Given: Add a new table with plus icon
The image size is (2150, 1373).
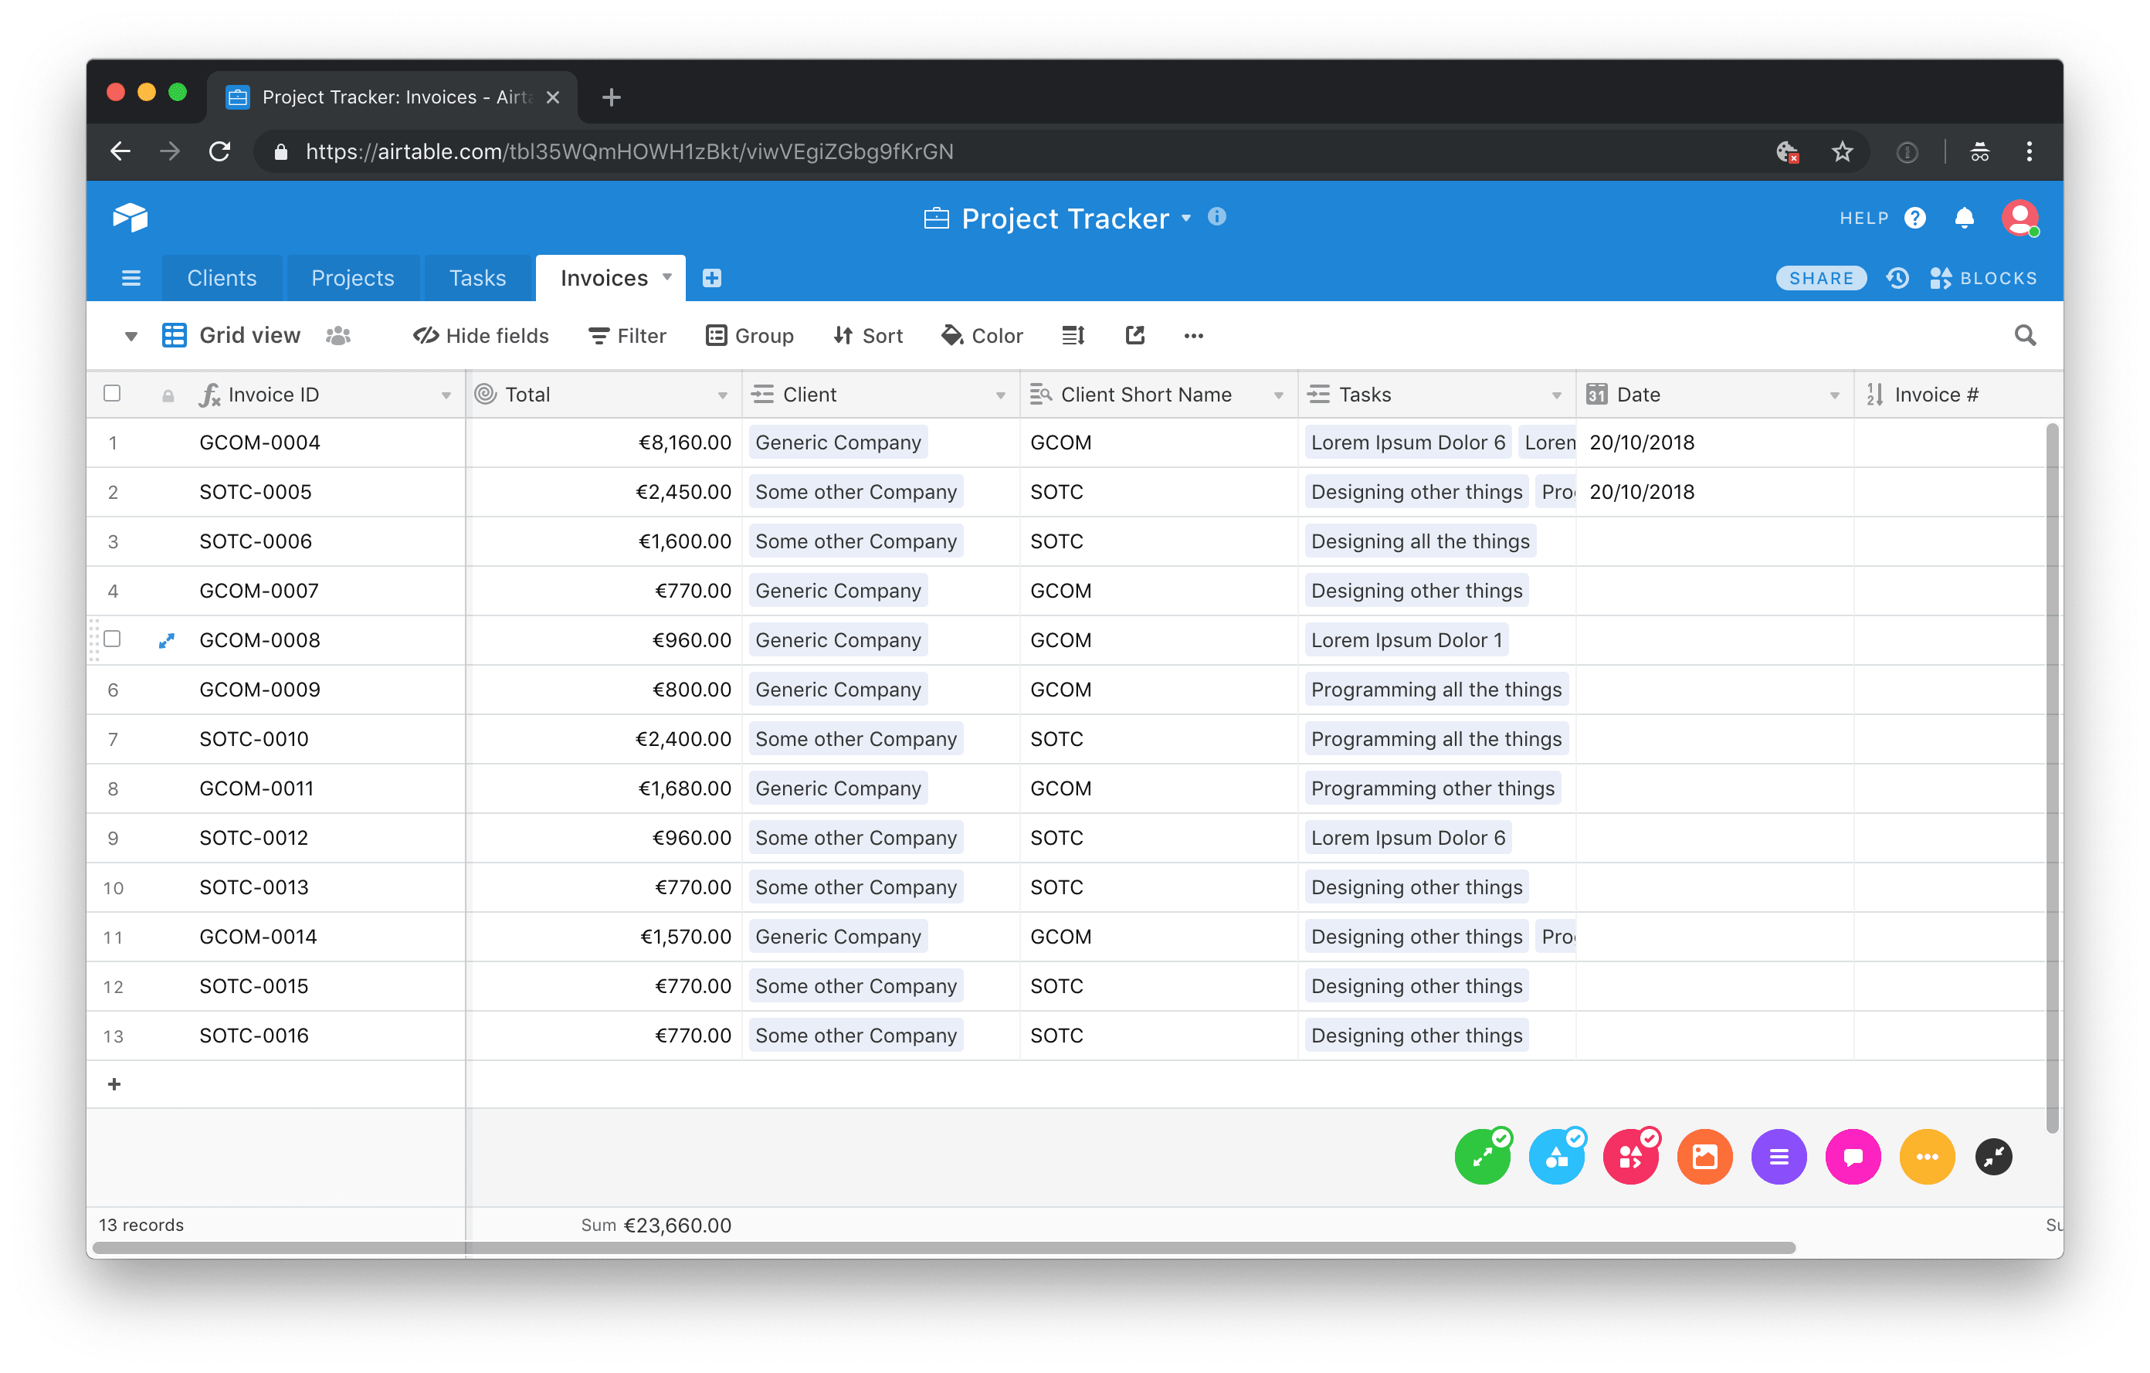Looking at the screenshot, I should 711,279.
